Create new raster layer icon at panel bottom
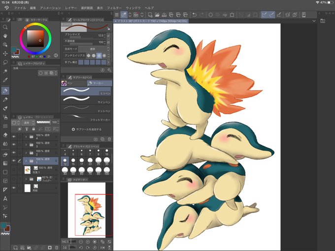Viewport: 335px width, 251px height. click(x=16, y=248)
